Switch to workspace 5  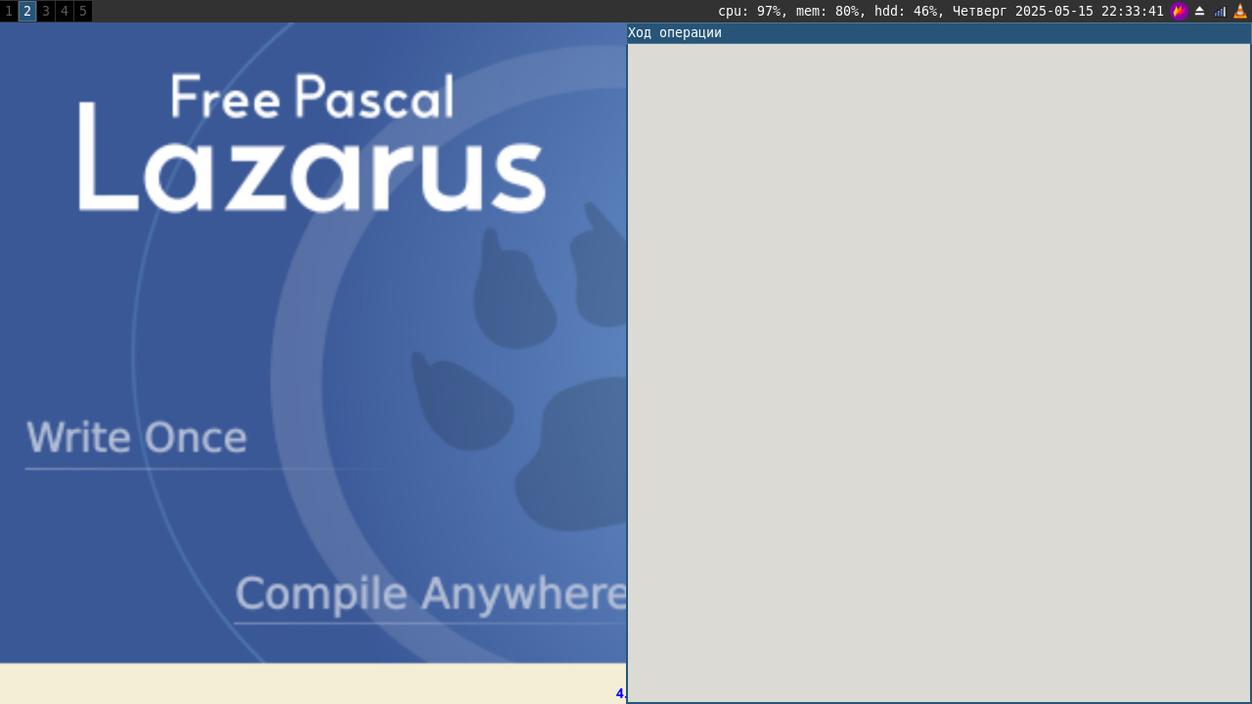83,11
